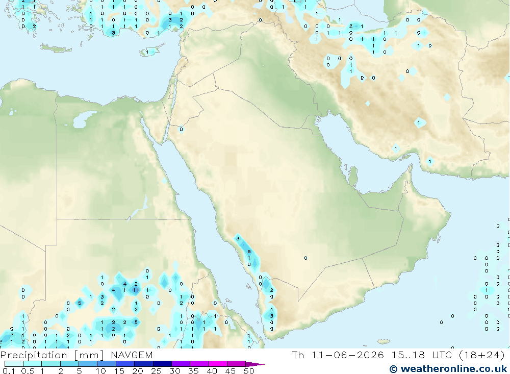
Task: Pick the 1–2 mm legend color swatch
Action: [x=51, y=364]
